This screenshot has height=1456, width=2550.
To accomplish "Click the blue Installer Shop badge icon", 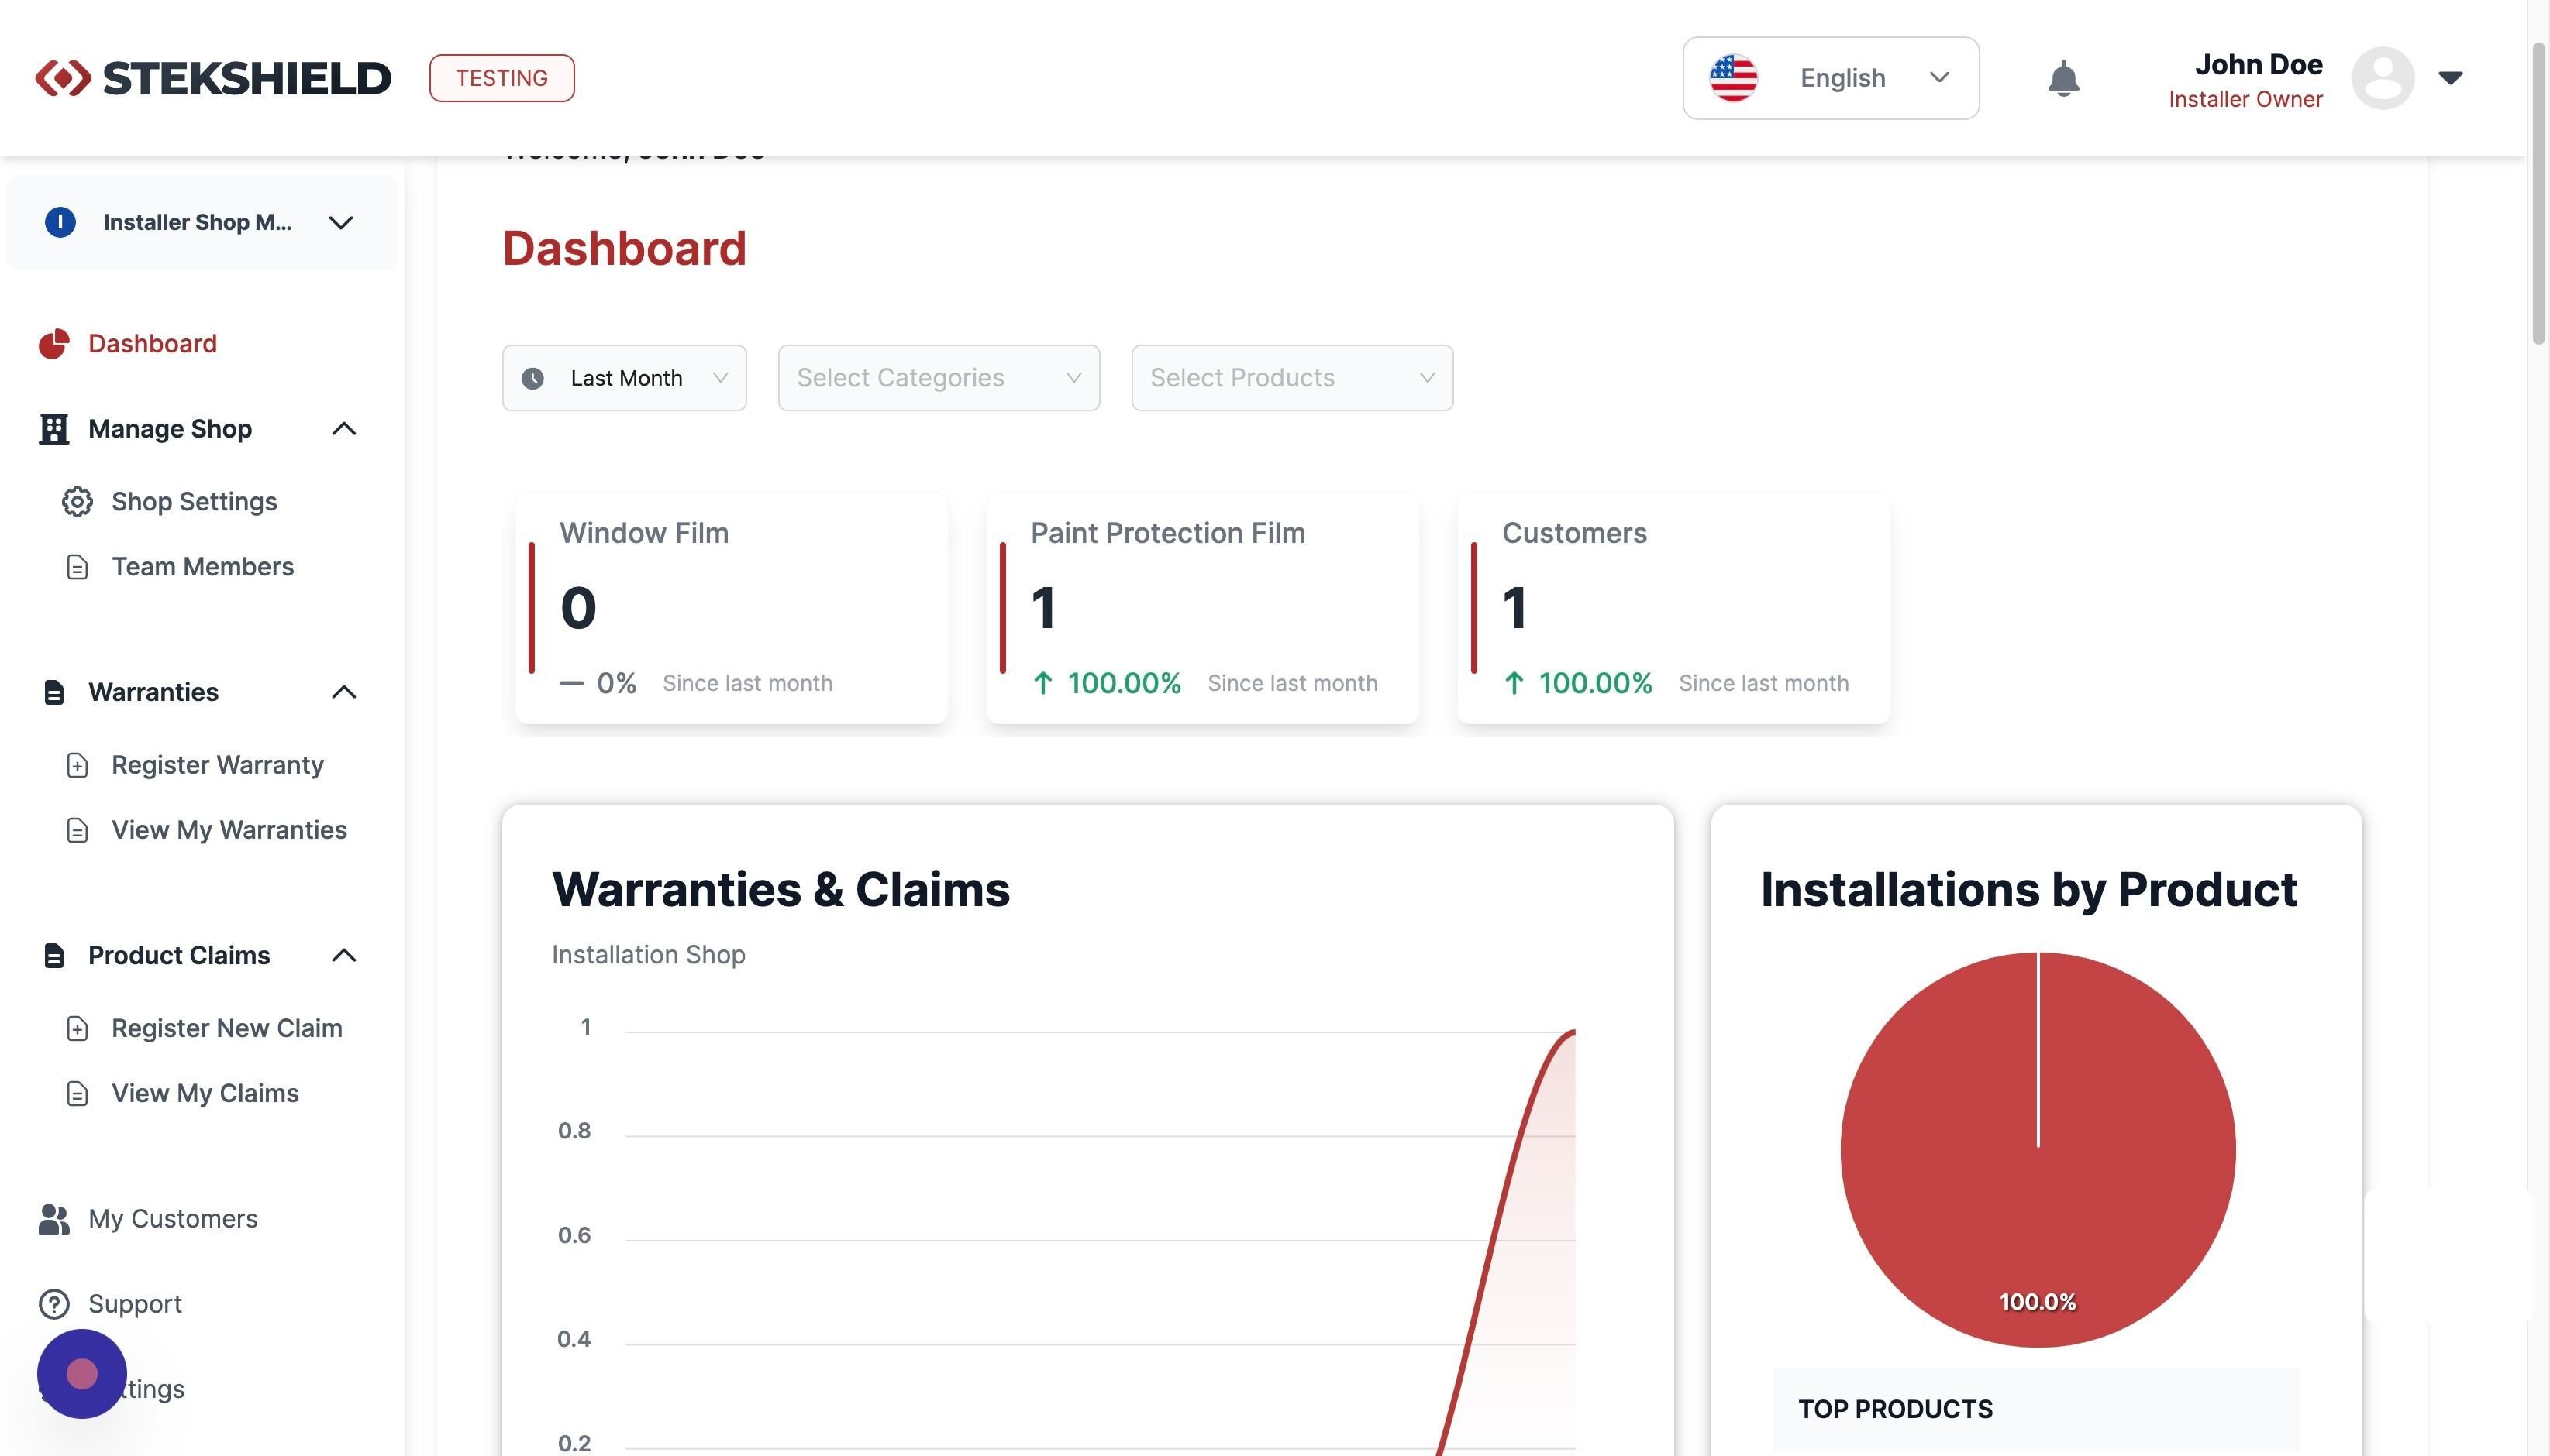I will (60, 222).
